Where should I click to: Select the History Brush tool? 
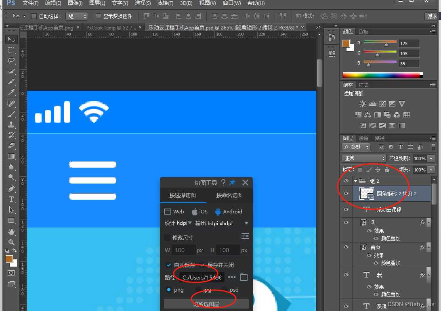pos(11,135)
